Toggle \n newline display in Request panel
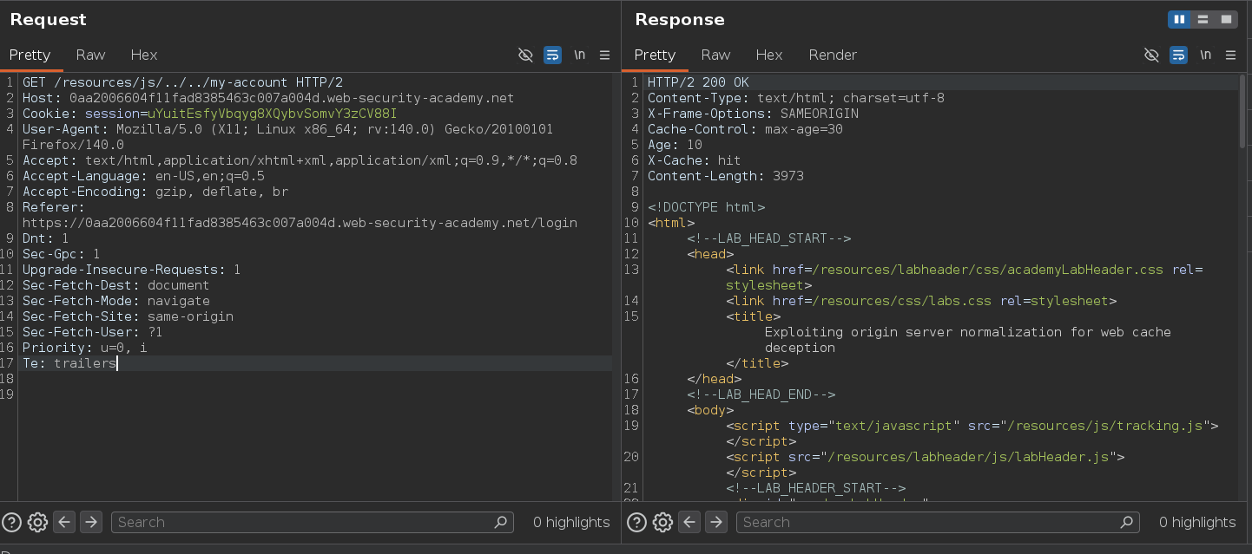The width and height of the screenshot is (1252, 554). click(579, 55)
